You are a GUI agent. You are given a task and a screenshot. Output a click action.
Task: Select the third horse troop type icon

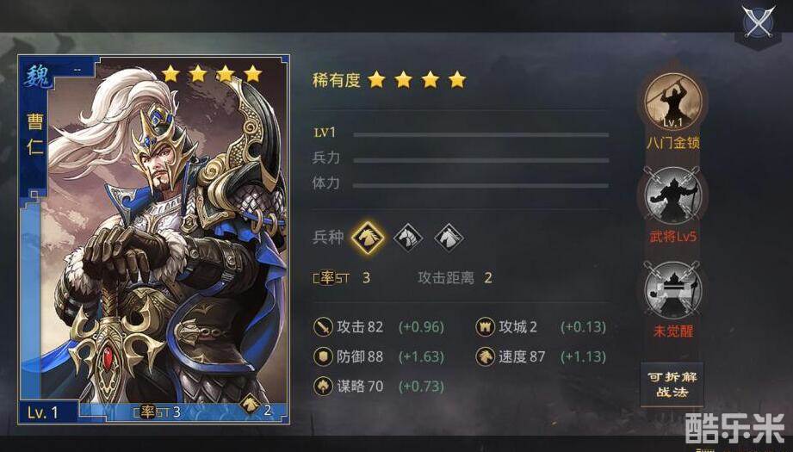pos(449,237)
